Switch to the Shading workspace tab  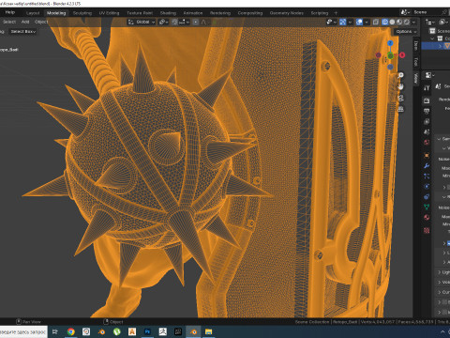click(x=168, y=13)
